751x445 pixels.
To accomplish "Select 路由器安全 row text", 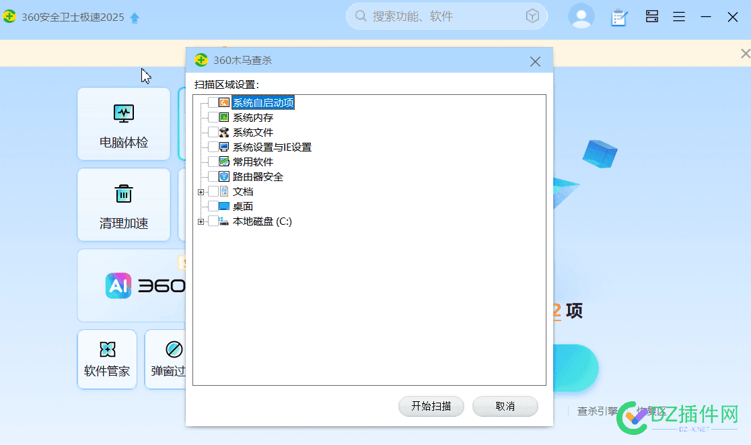I will tap(258, 177).
